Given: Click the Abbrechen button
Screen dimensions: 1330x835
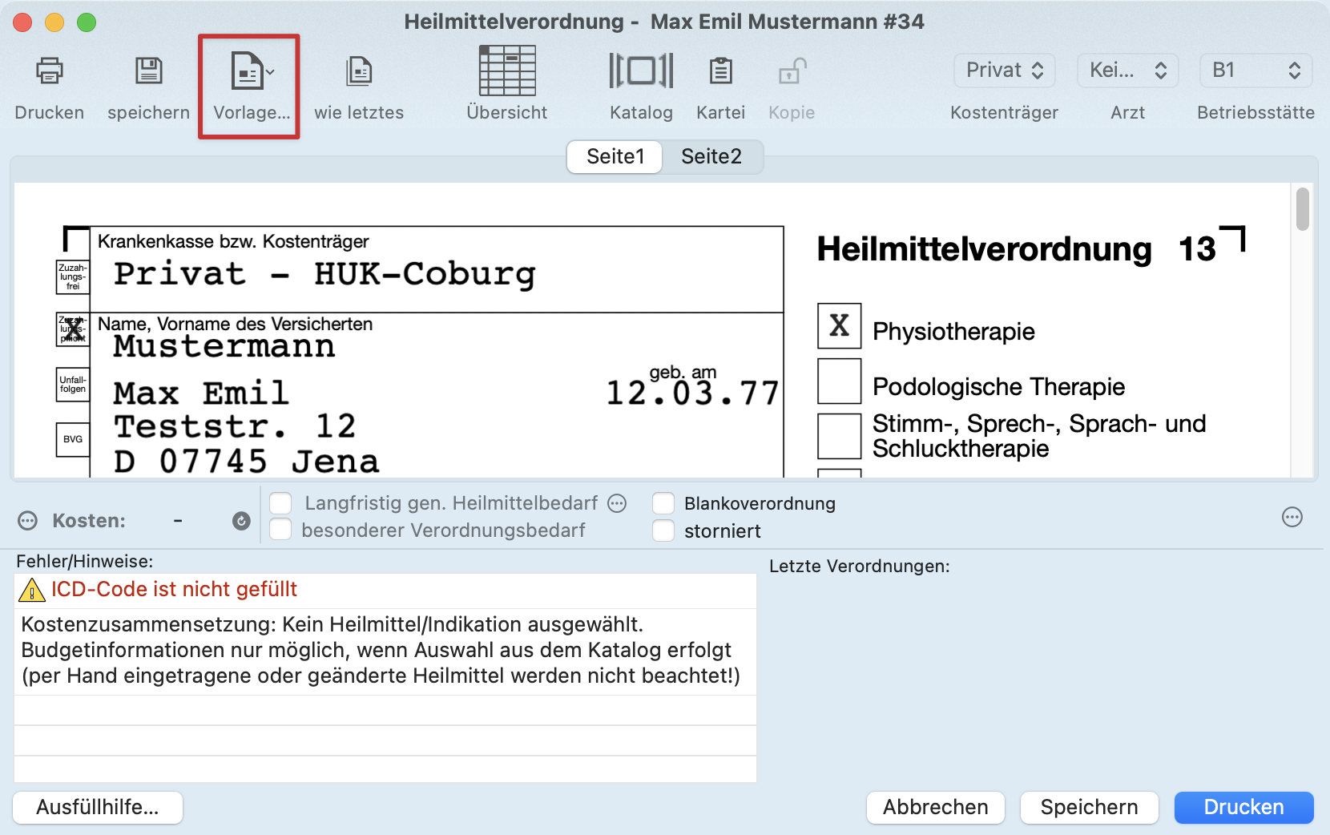Looking at the screenshot, I should click(936, 807).
